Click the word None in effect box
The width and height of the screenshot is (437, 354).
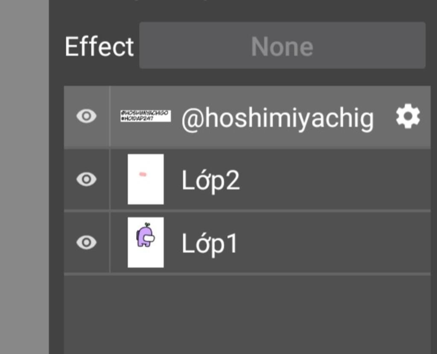tap(282, 47)
